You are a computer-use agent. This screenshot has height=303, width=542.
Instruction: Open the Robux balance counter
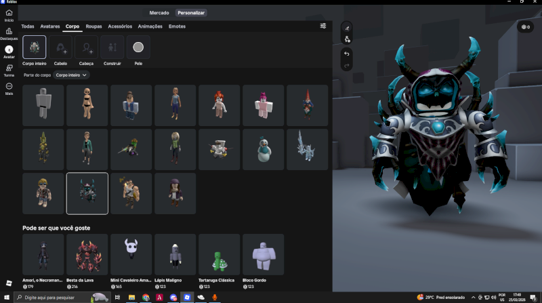[x=526, y=26]
